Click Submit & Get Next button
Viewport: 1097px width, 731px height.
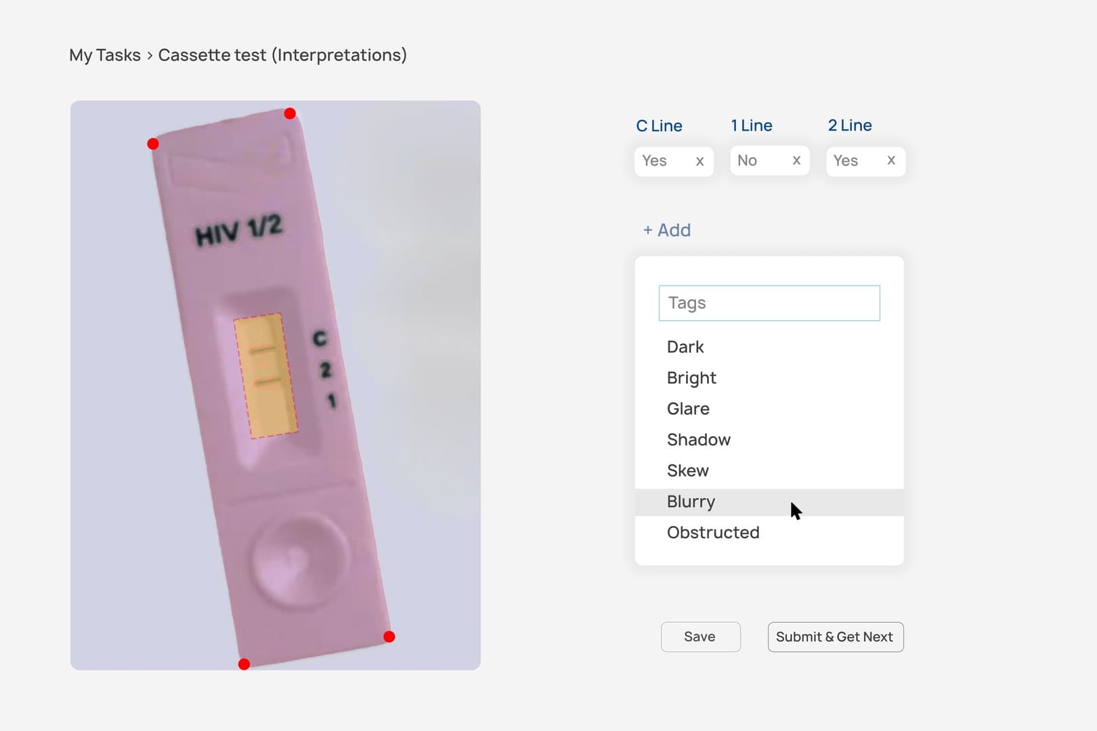tap(836, 637)
